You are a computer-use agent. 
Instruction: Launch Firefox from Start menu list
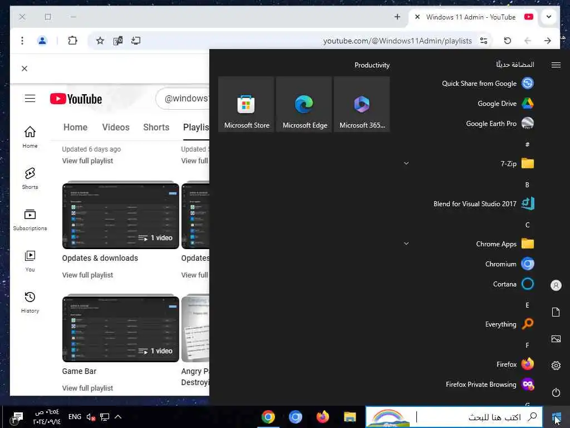tap(515, 364)
